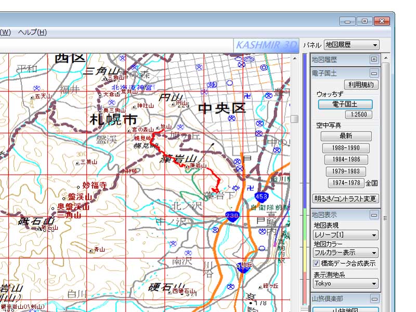Collapse the 地図表示 section
Screen dimensions: 416x312
(x=374, y=215)
